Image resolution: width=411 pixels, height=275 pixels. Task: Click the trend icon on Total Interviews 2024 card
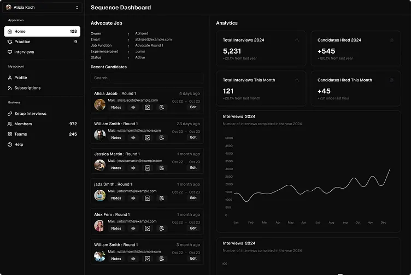297,40
